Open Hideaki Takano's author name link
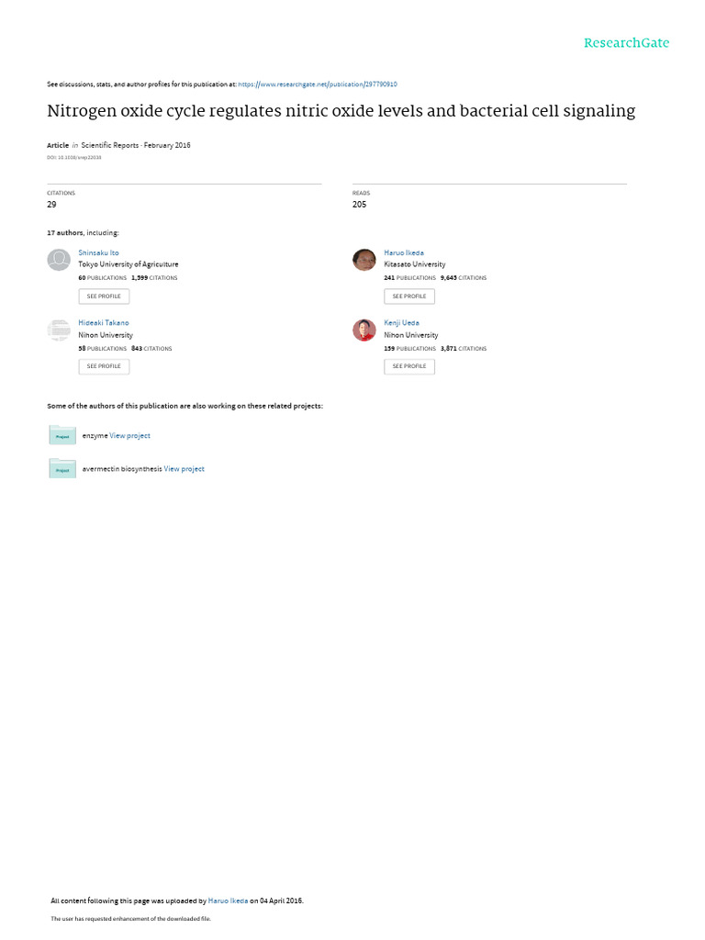 (104, 323)
